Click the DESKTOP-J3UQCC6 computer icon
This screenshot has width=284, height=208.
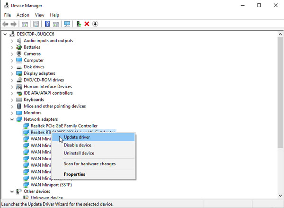pyautogui.click(x=12, y=34)
